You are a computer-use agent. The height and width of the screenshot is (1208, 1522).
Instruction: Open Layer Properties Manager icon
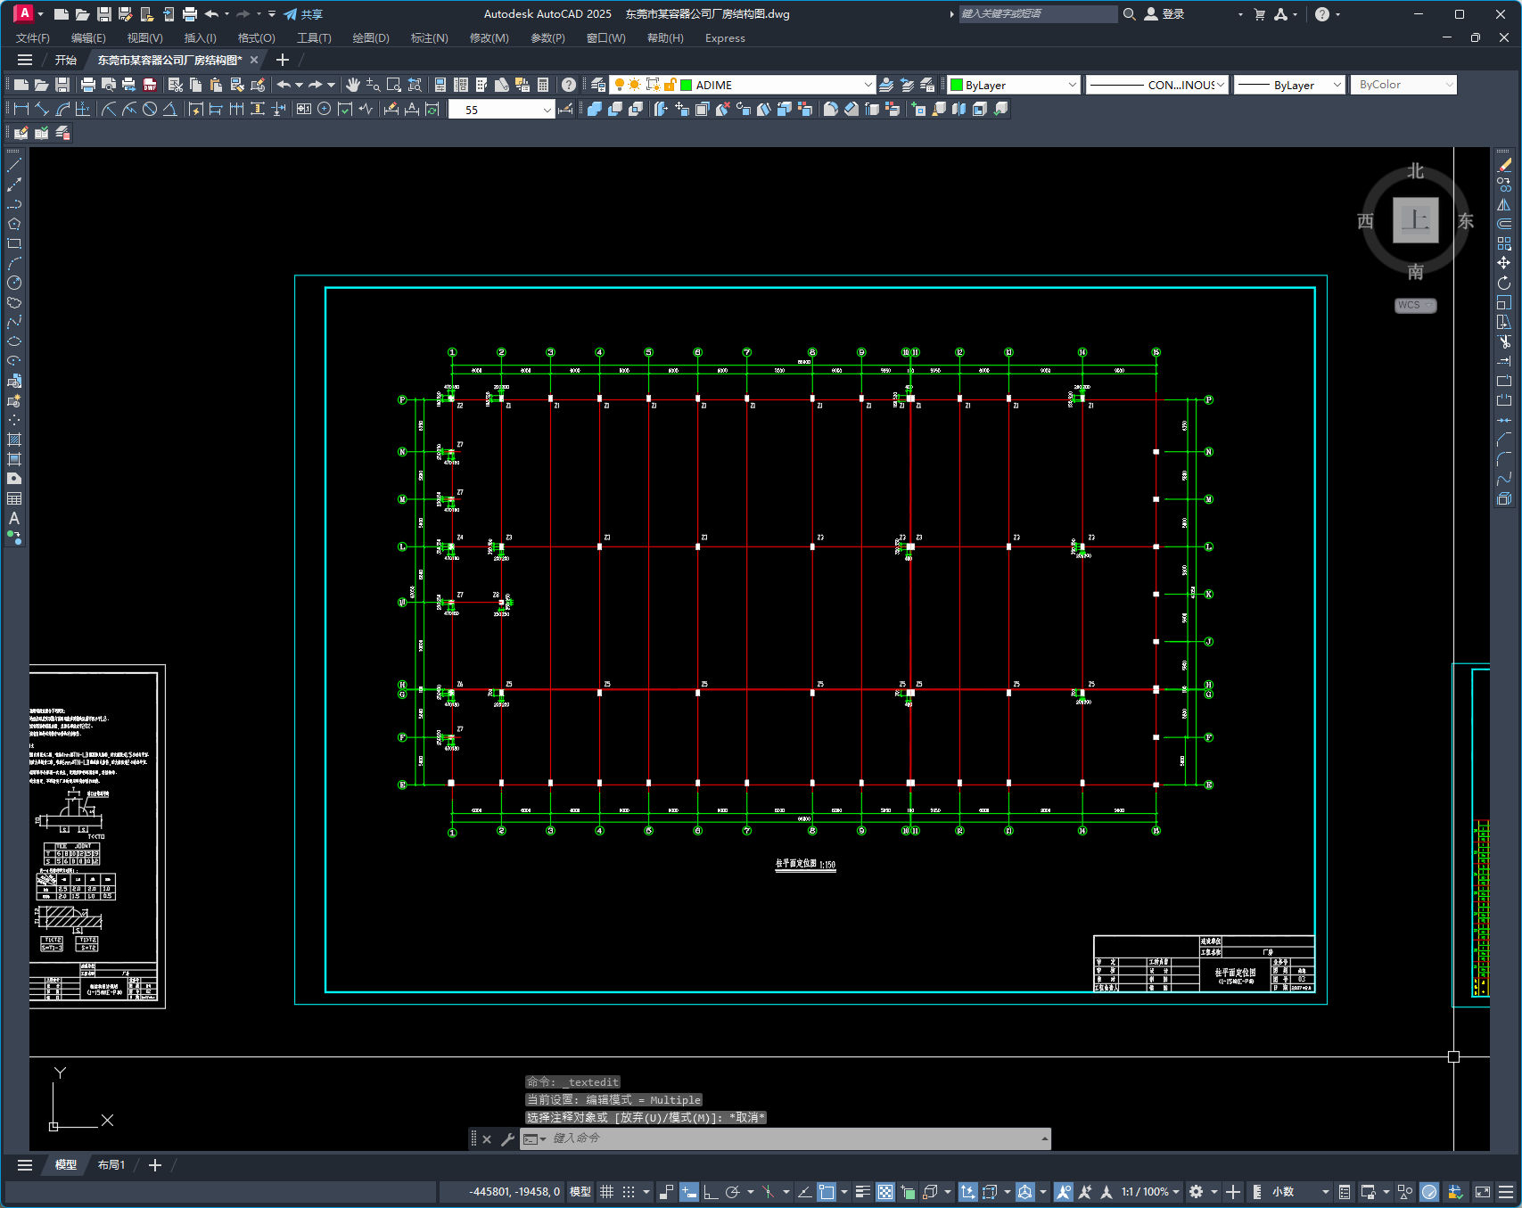[x=598, y=85]
